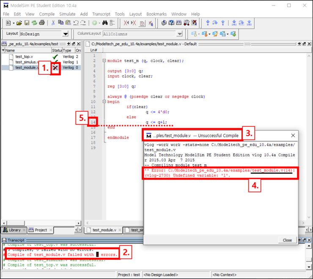Click the Name column sort triangle
This screenshot has height=279, width=313.
click(x=3, y=50)
